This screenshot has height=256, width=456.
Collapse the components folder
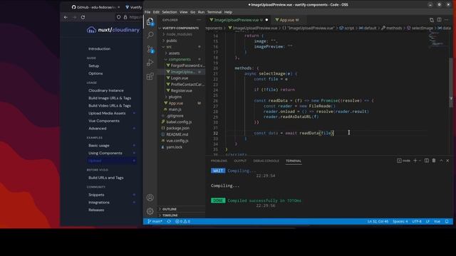(180, 59)
